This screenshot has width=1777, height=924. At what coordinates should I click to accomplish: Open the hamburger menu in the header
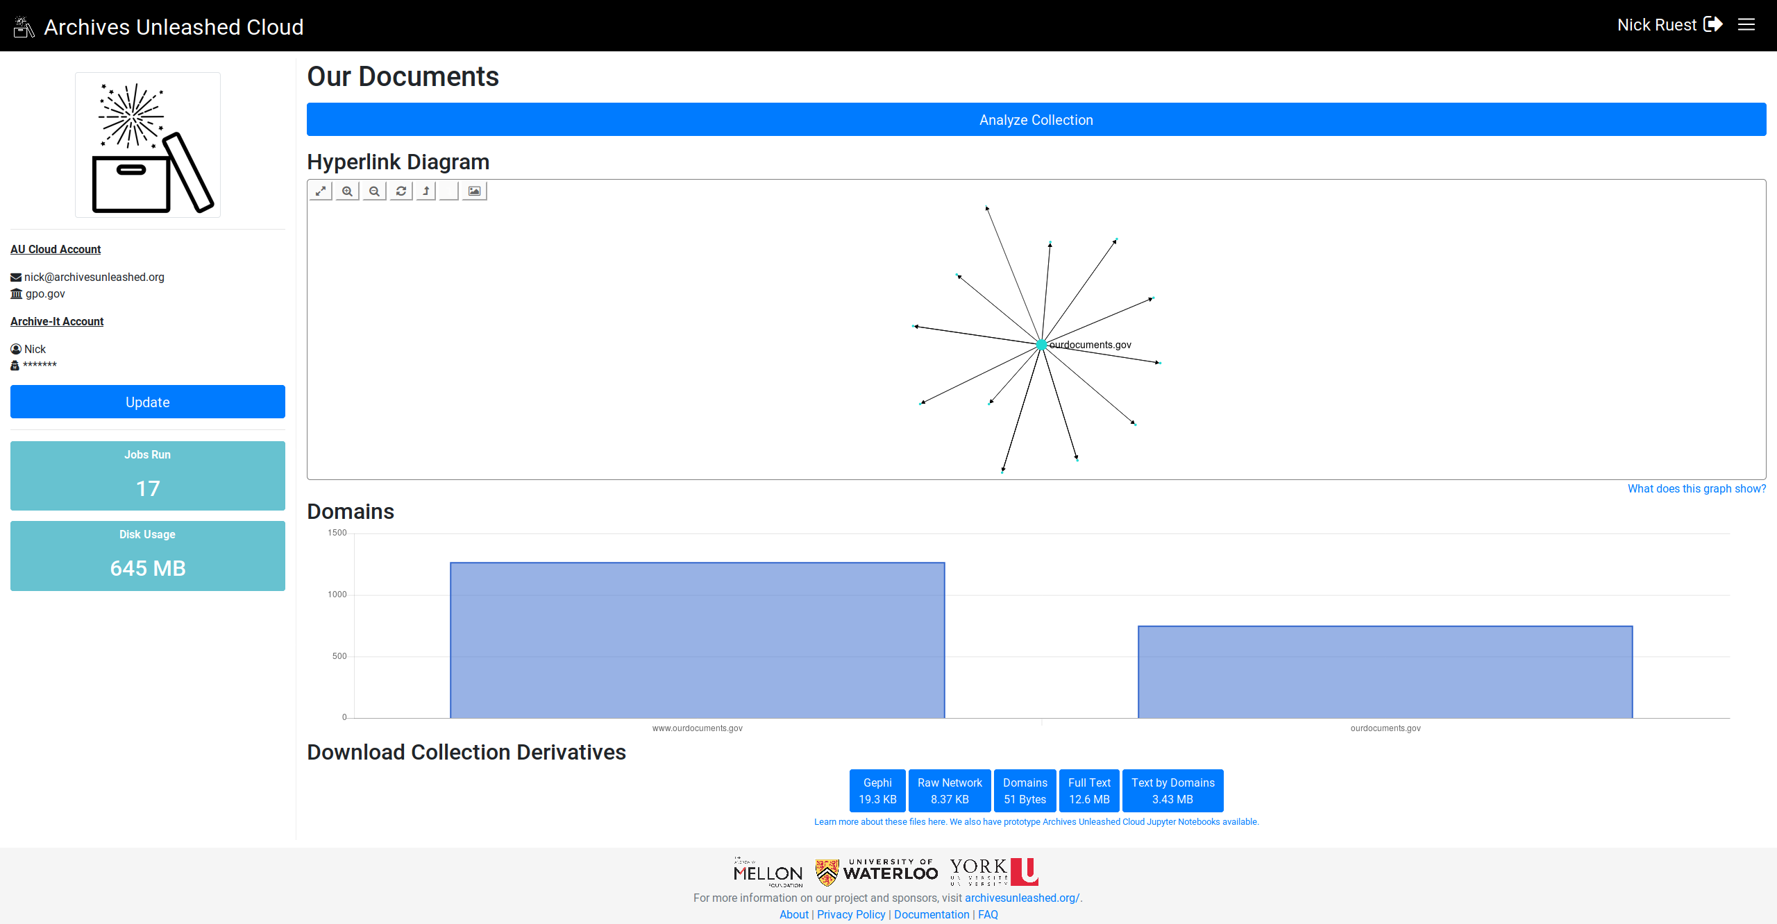tap(1746, 25)
